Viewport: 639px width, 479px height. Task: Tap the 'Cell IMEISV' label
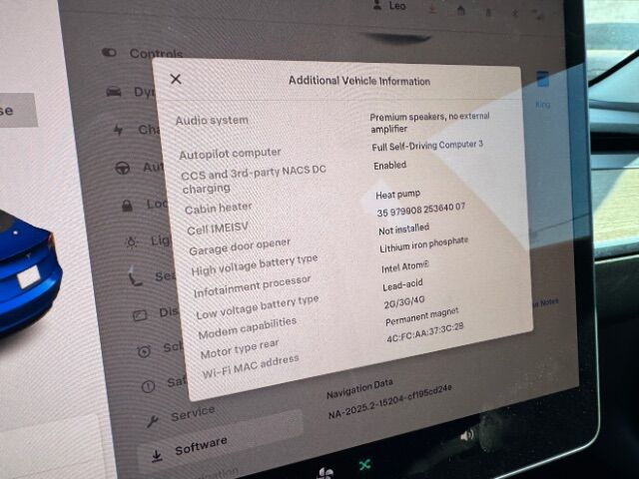tap(218, 229)
